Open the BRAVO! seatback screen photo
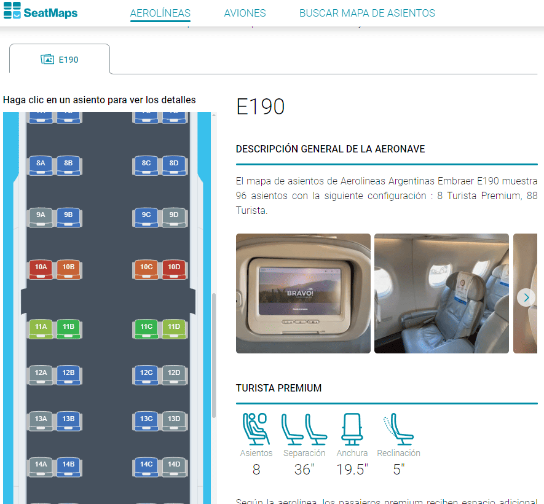Screen dimensions: 544x504 click(303, 293)
